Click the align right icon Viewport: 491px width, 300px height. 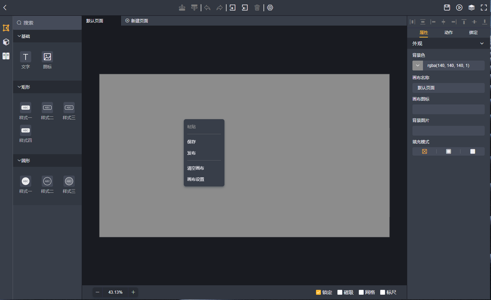[454, 22]
